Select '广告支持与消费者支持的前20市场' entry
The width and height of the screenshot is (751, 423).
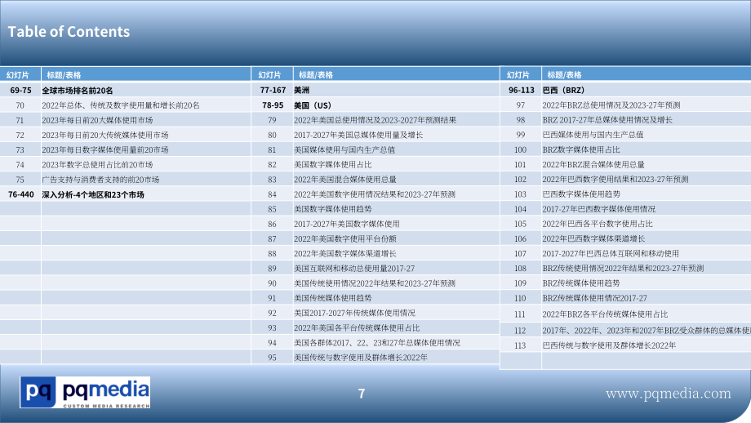click(100, 180)
